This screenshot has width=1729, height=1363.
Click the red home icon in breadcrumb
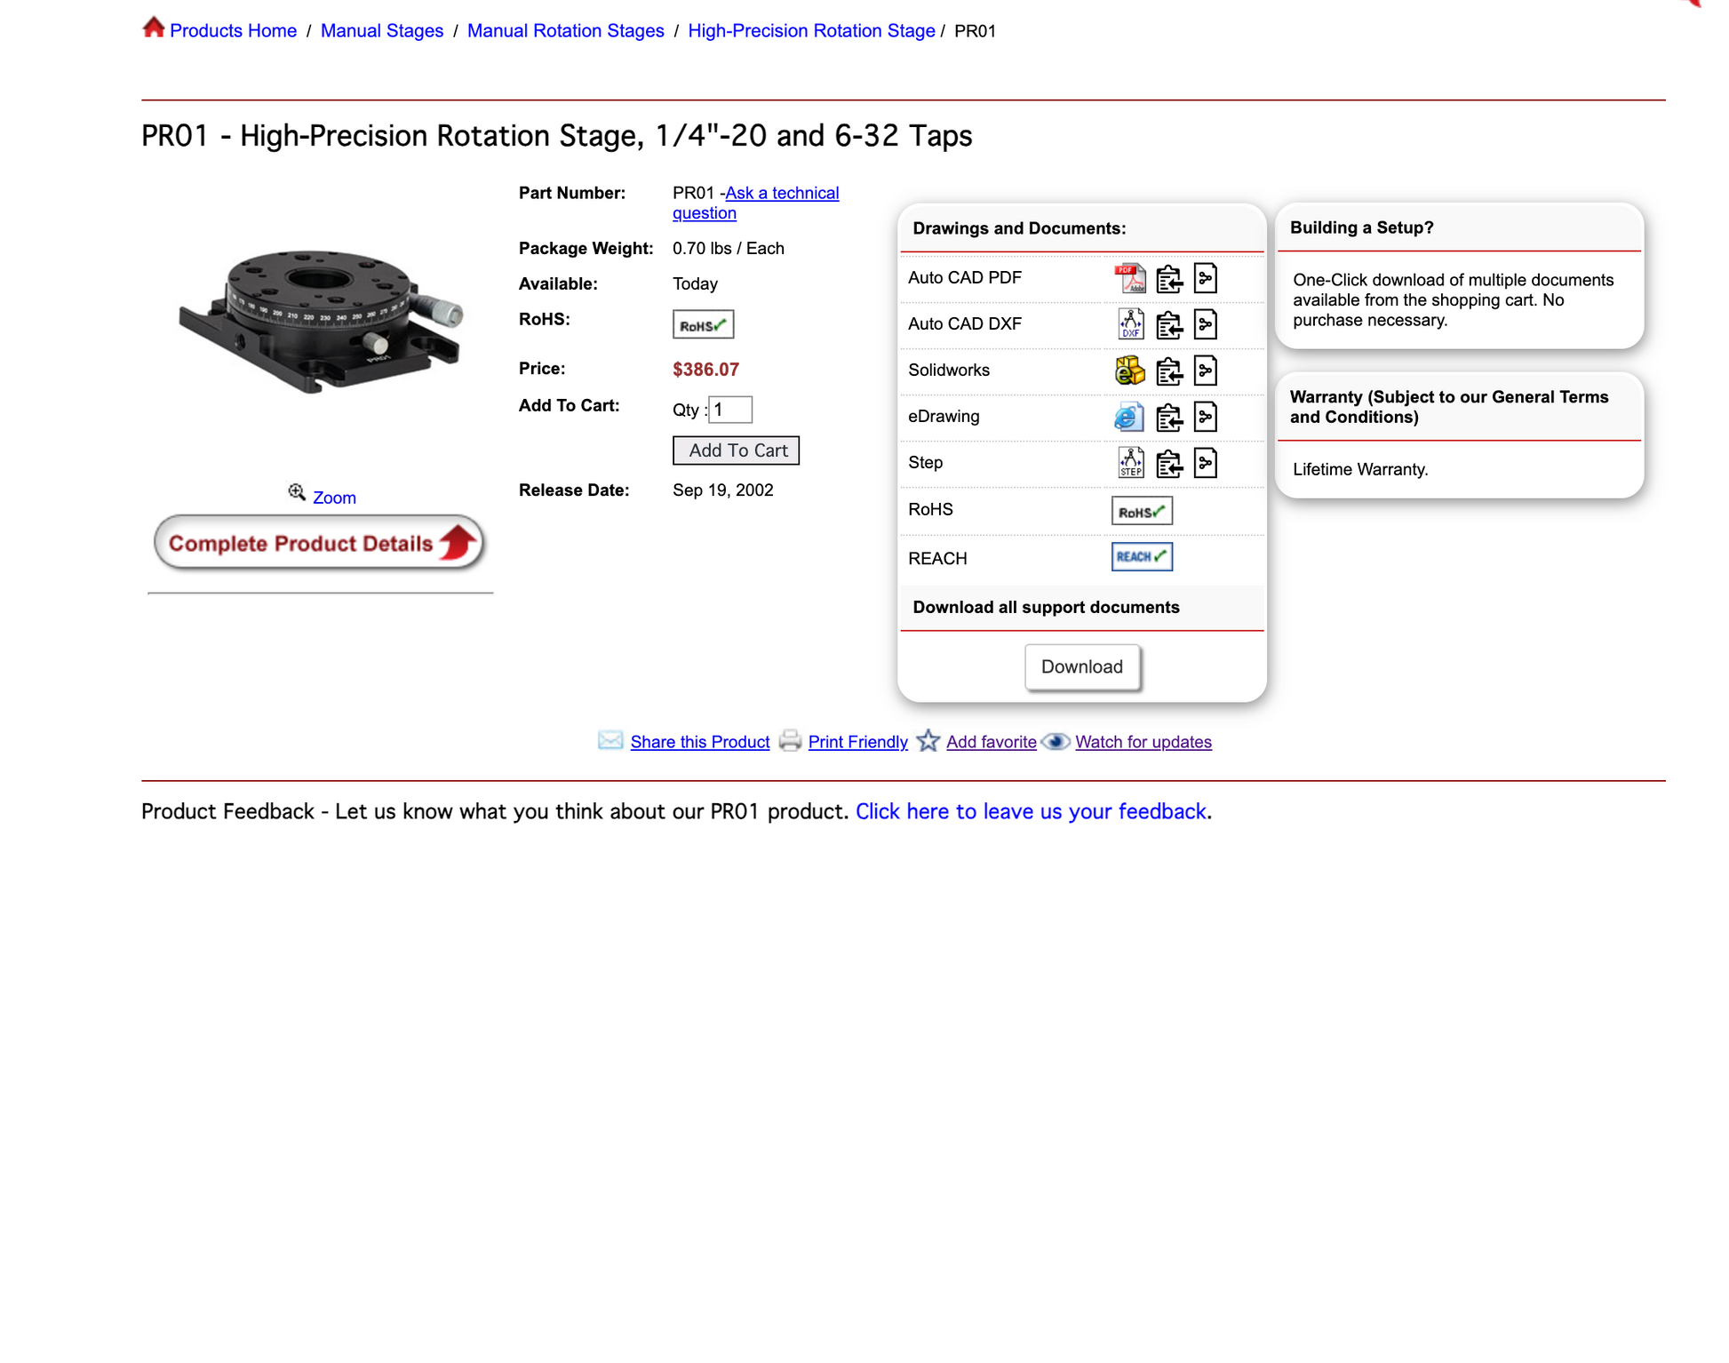154,28
